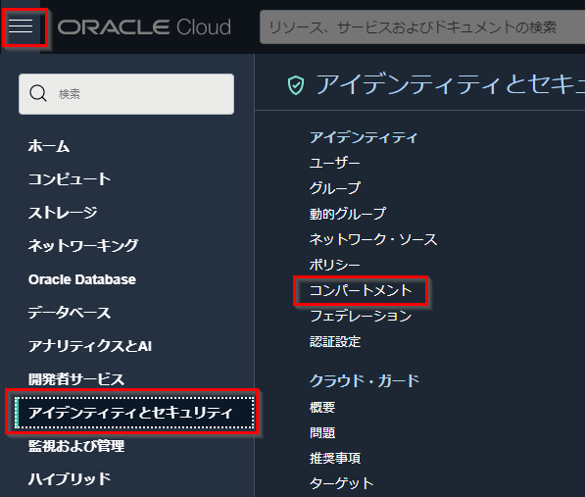Click the ORACLE Cloud logo
The image size is (585, 497).
144,27
